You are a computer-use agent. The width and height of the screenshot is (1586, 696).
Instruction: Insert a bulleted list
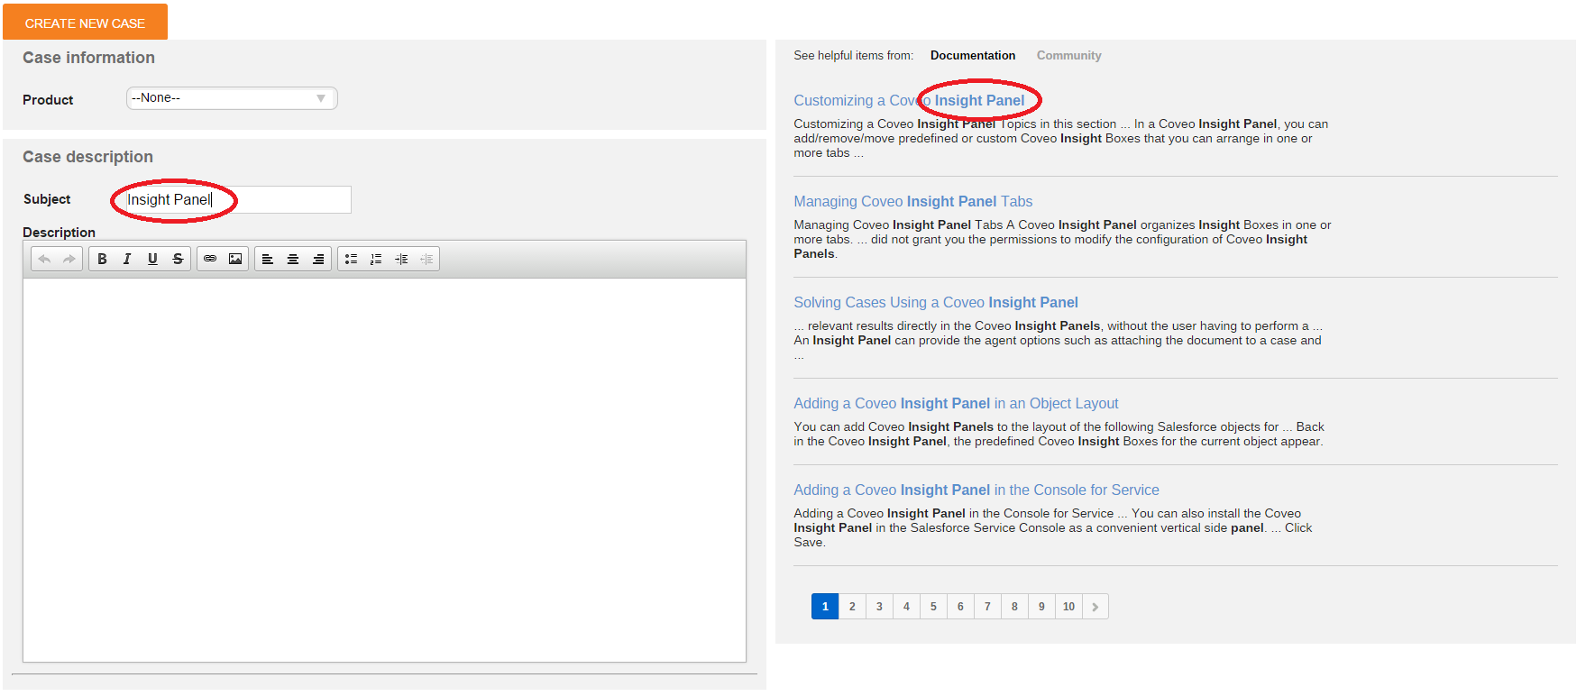351,259
